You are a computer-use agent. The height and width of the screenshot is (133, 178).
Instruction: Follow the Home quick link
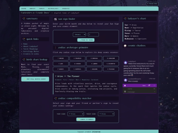point(25,44)
